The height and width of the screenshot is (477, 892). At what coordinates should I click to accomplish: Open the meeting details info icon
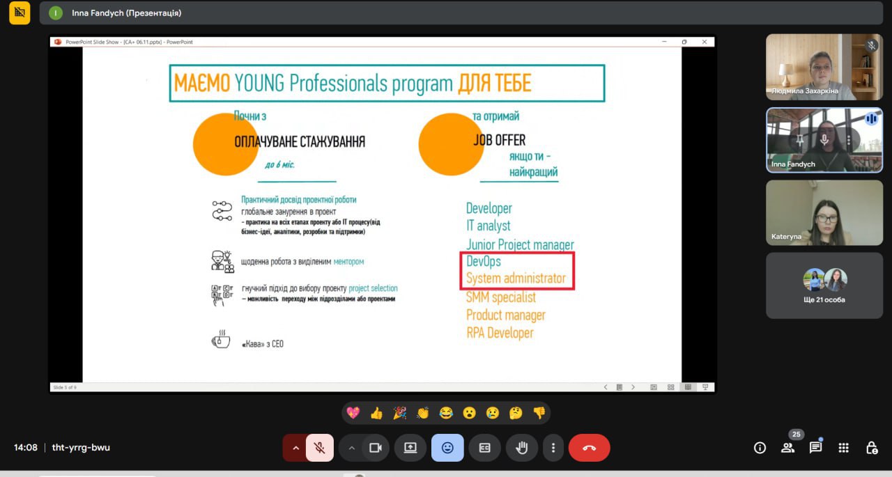click(x=760, y=448)
